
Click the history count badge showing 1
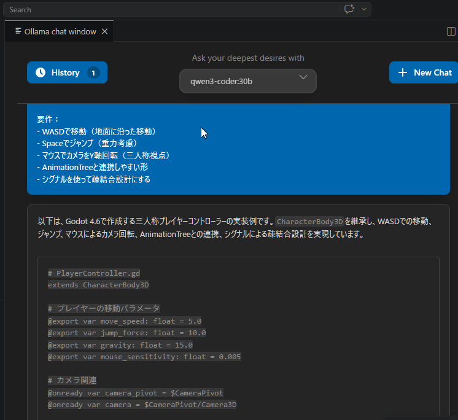[x=93, y=72]
